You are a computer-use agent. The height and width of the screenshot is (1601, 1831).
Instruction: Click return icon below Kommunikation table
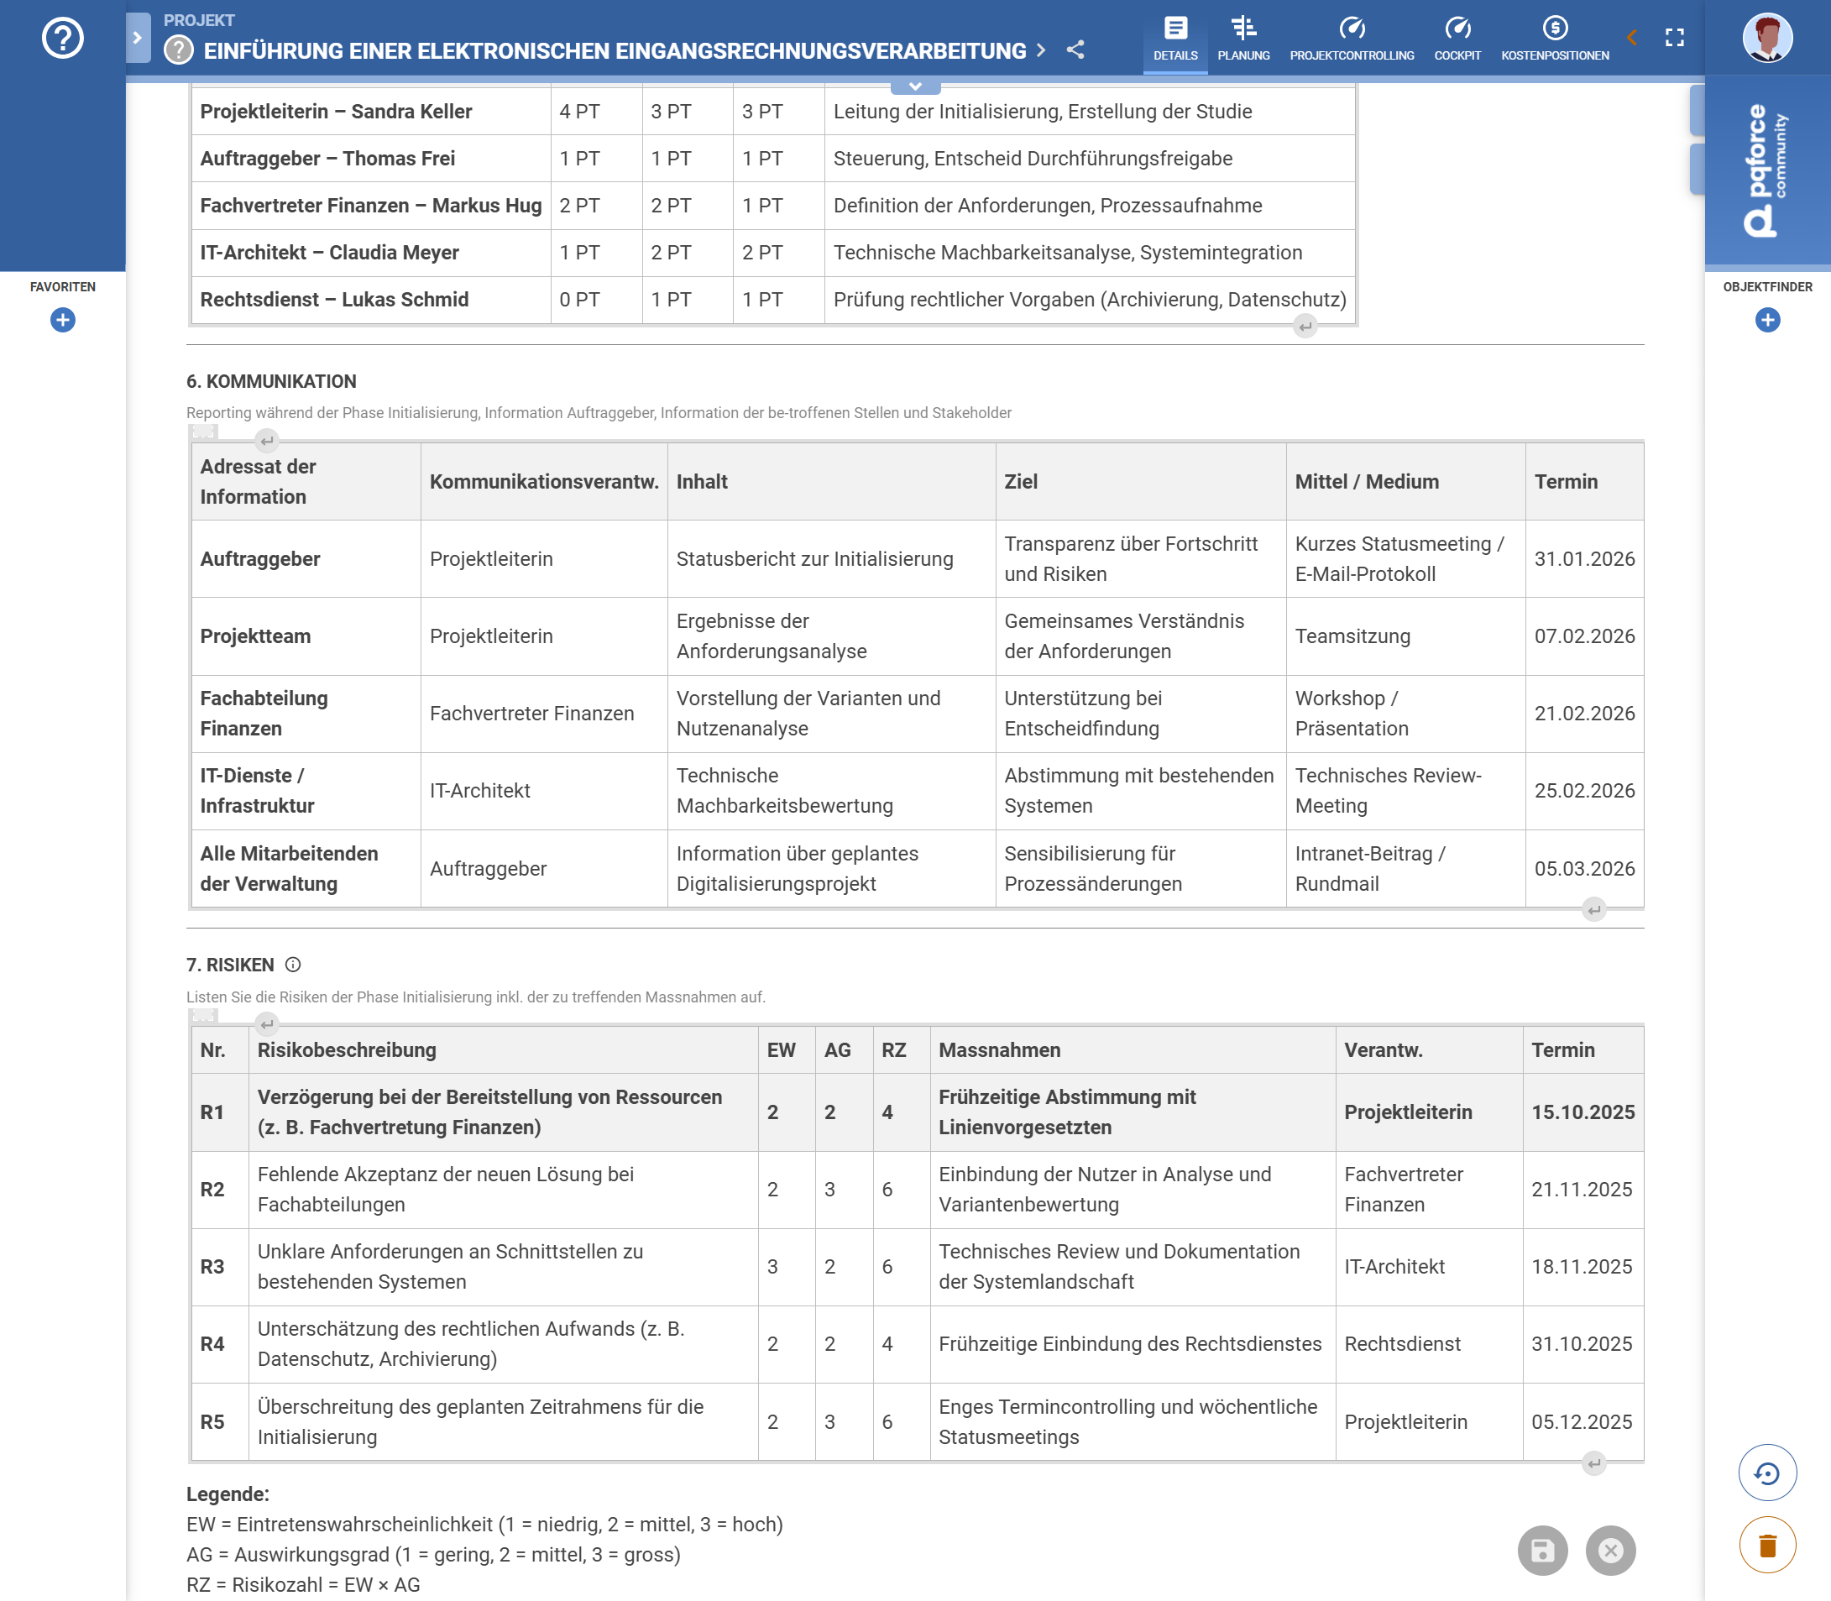pyautogui.click(x=1593, y=910)
